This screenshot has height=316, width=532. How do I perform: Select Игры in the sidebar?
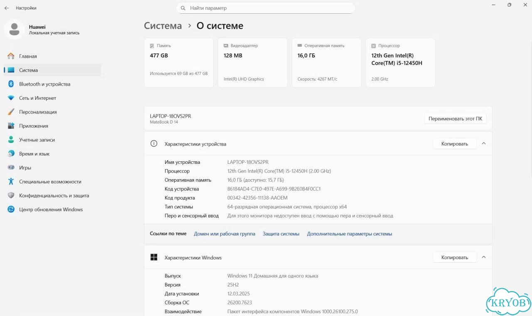pyautogui.click(x=52, y=168)
